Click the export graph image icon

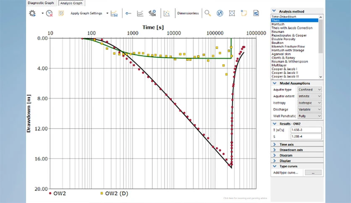[x=256, y=13]
